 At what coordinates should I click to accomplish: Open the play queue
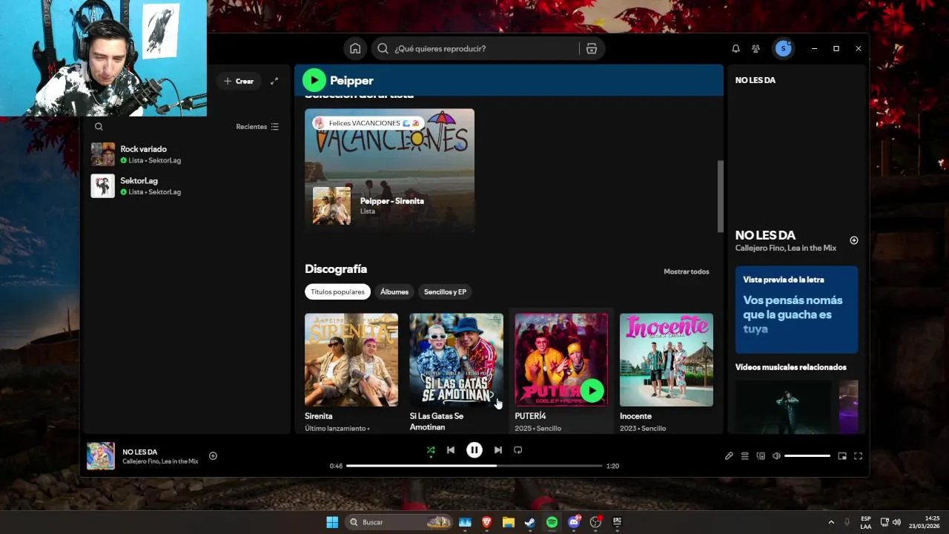(x=745, y=456)
